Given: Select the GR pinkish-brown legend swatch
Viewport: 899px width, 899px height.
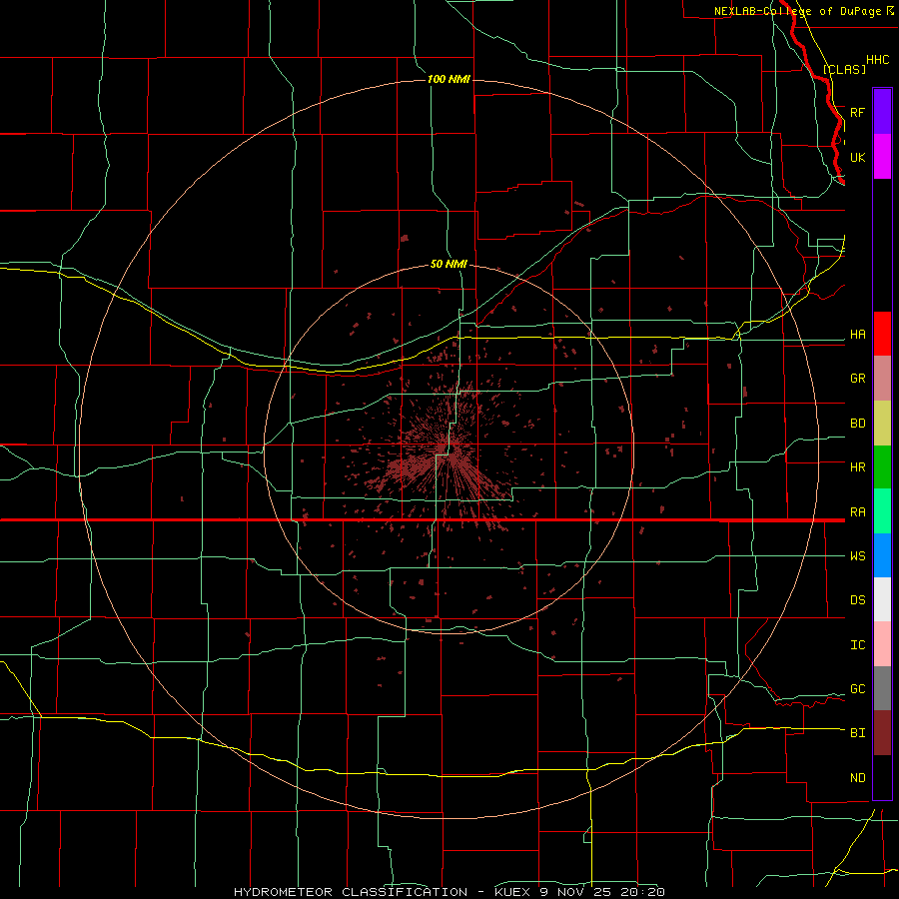Looking at the screenshot, I should [882, 379].
